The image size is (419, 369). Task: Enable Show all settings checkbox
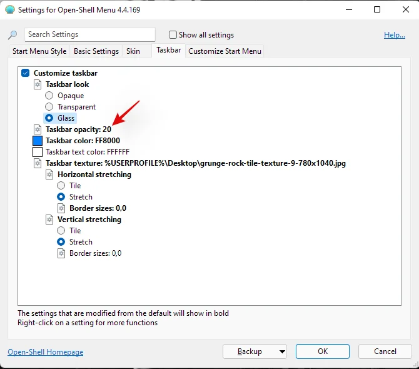click(x=173, y=35)
